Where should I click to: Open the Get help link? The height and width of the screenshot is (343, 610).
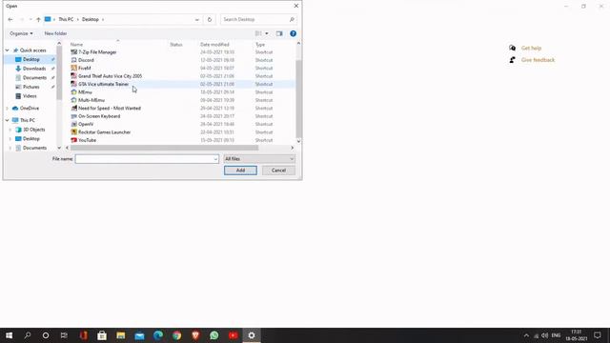pyautogui.click(x=531, y=48)
